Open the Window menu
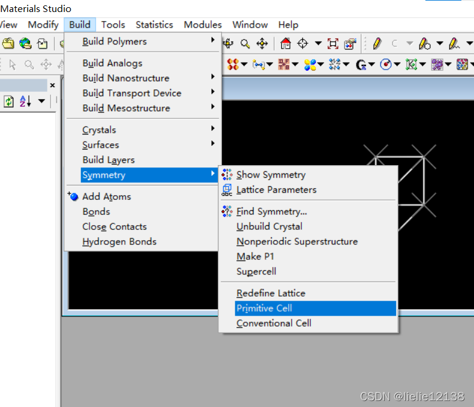 [x=250, y=25]
